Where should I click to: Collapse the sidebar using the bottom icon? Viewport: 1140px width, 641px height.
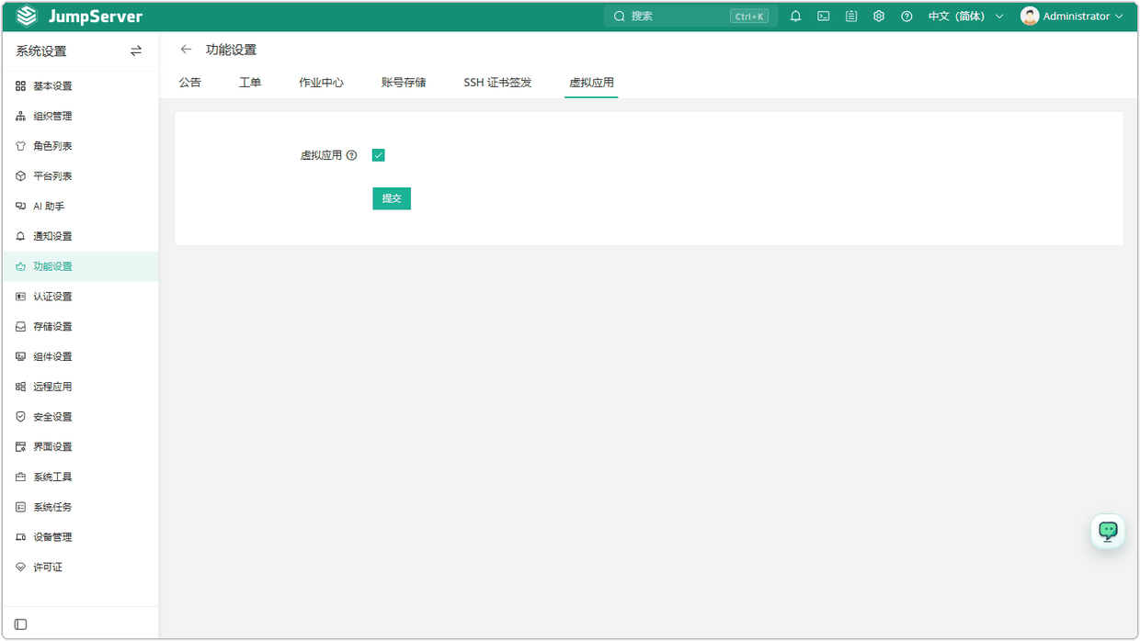(20, 624)
